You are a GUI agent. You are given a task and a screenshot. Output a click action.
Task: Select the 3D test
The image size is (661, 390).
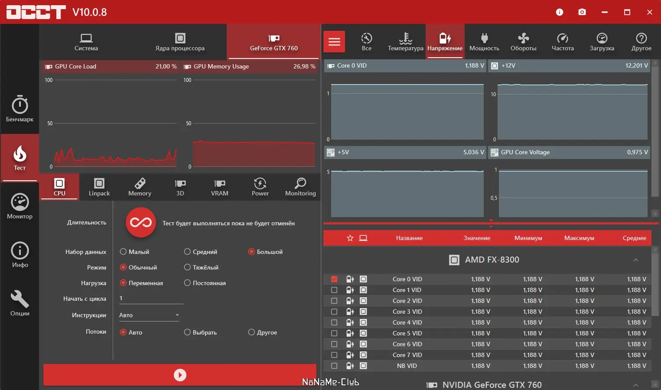[180, 187]
